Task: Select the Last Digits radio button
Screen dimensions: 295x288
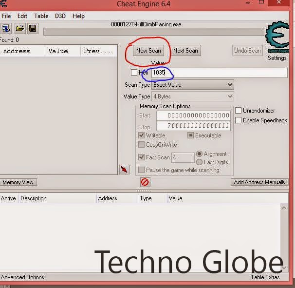Action: click(x=199, y=162)
